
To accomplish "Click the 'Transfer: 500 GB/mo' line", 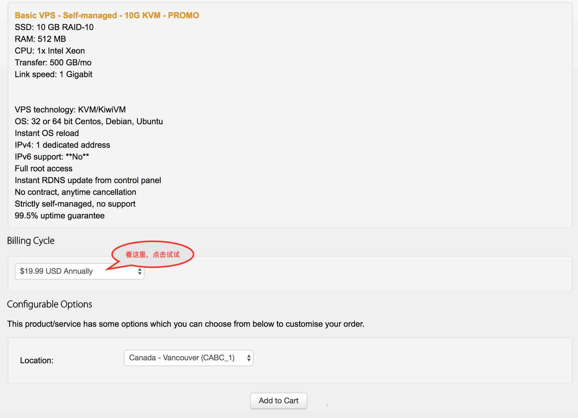I will (x=53, y=62).
